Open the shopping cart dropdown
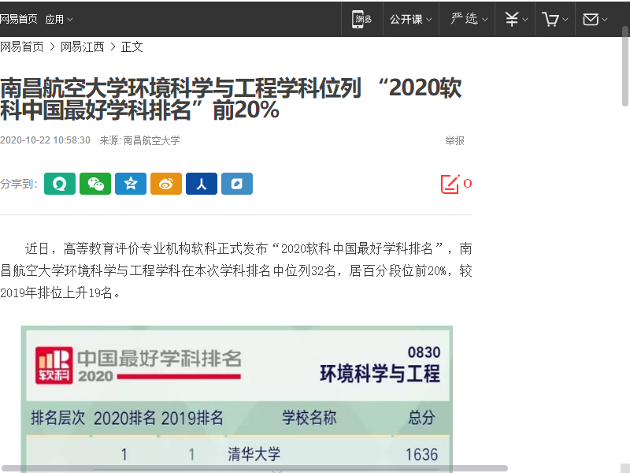 (x=555, y=19)
